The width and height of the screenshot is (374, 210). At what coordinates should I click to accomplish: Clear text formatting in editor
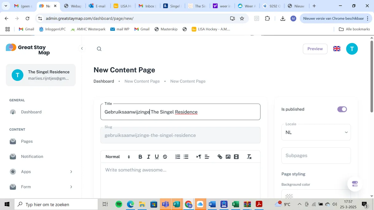click(249, 157)
